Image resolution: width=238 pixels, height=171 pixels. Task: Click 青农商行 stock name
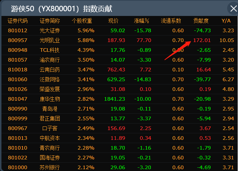pos(50,148)
